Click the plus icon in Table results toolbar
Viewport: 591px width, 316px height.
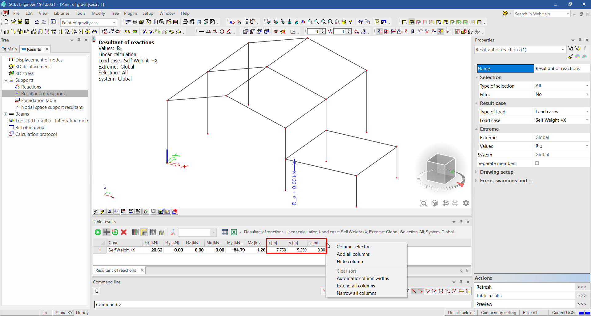click(107, 232)
